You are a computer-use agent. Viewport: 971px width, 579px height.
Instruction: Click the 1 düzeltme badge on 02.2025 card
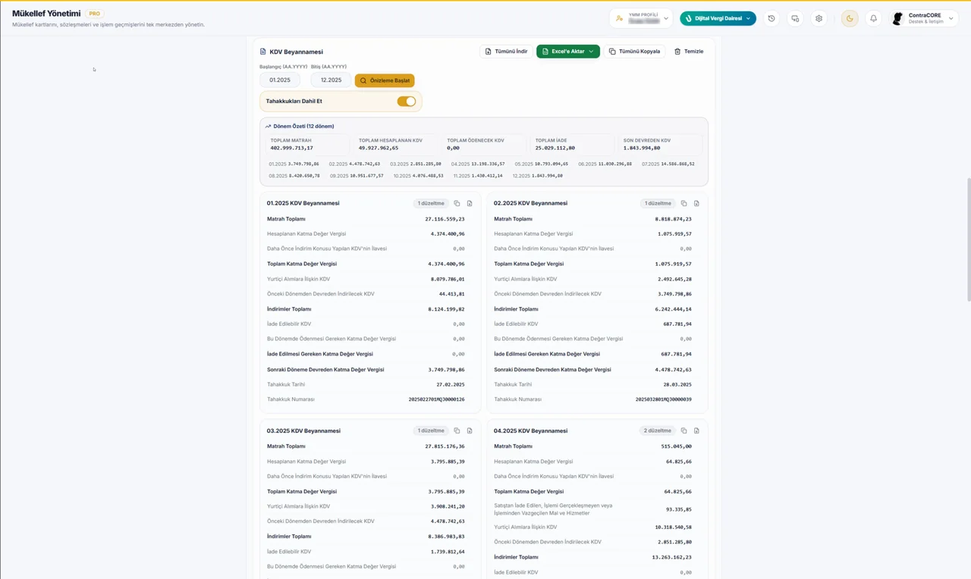(658, 203)
